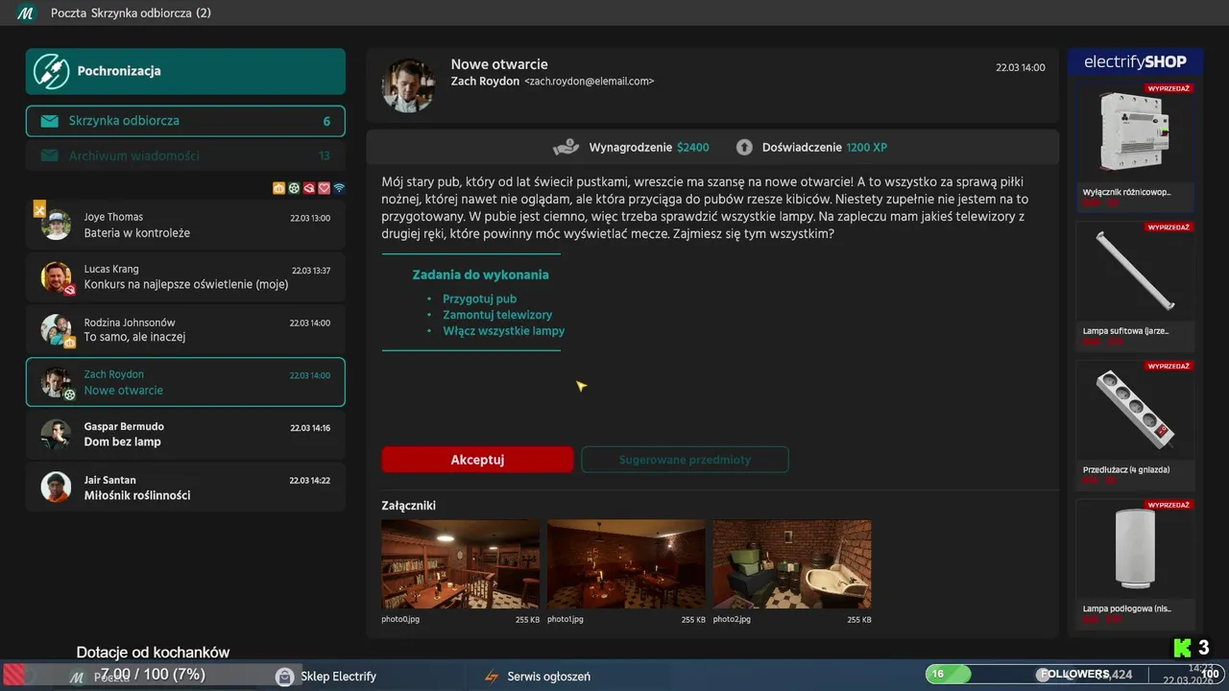Open Jair Santan's Miłośnik roślinności message
Image resolution: width=1229 pixels, height=691 pixels.
tap(185, 487)
